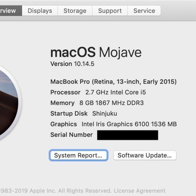Click the Serial Number label
This screenshot has width=196, height=196.
[x=72, y=135]
